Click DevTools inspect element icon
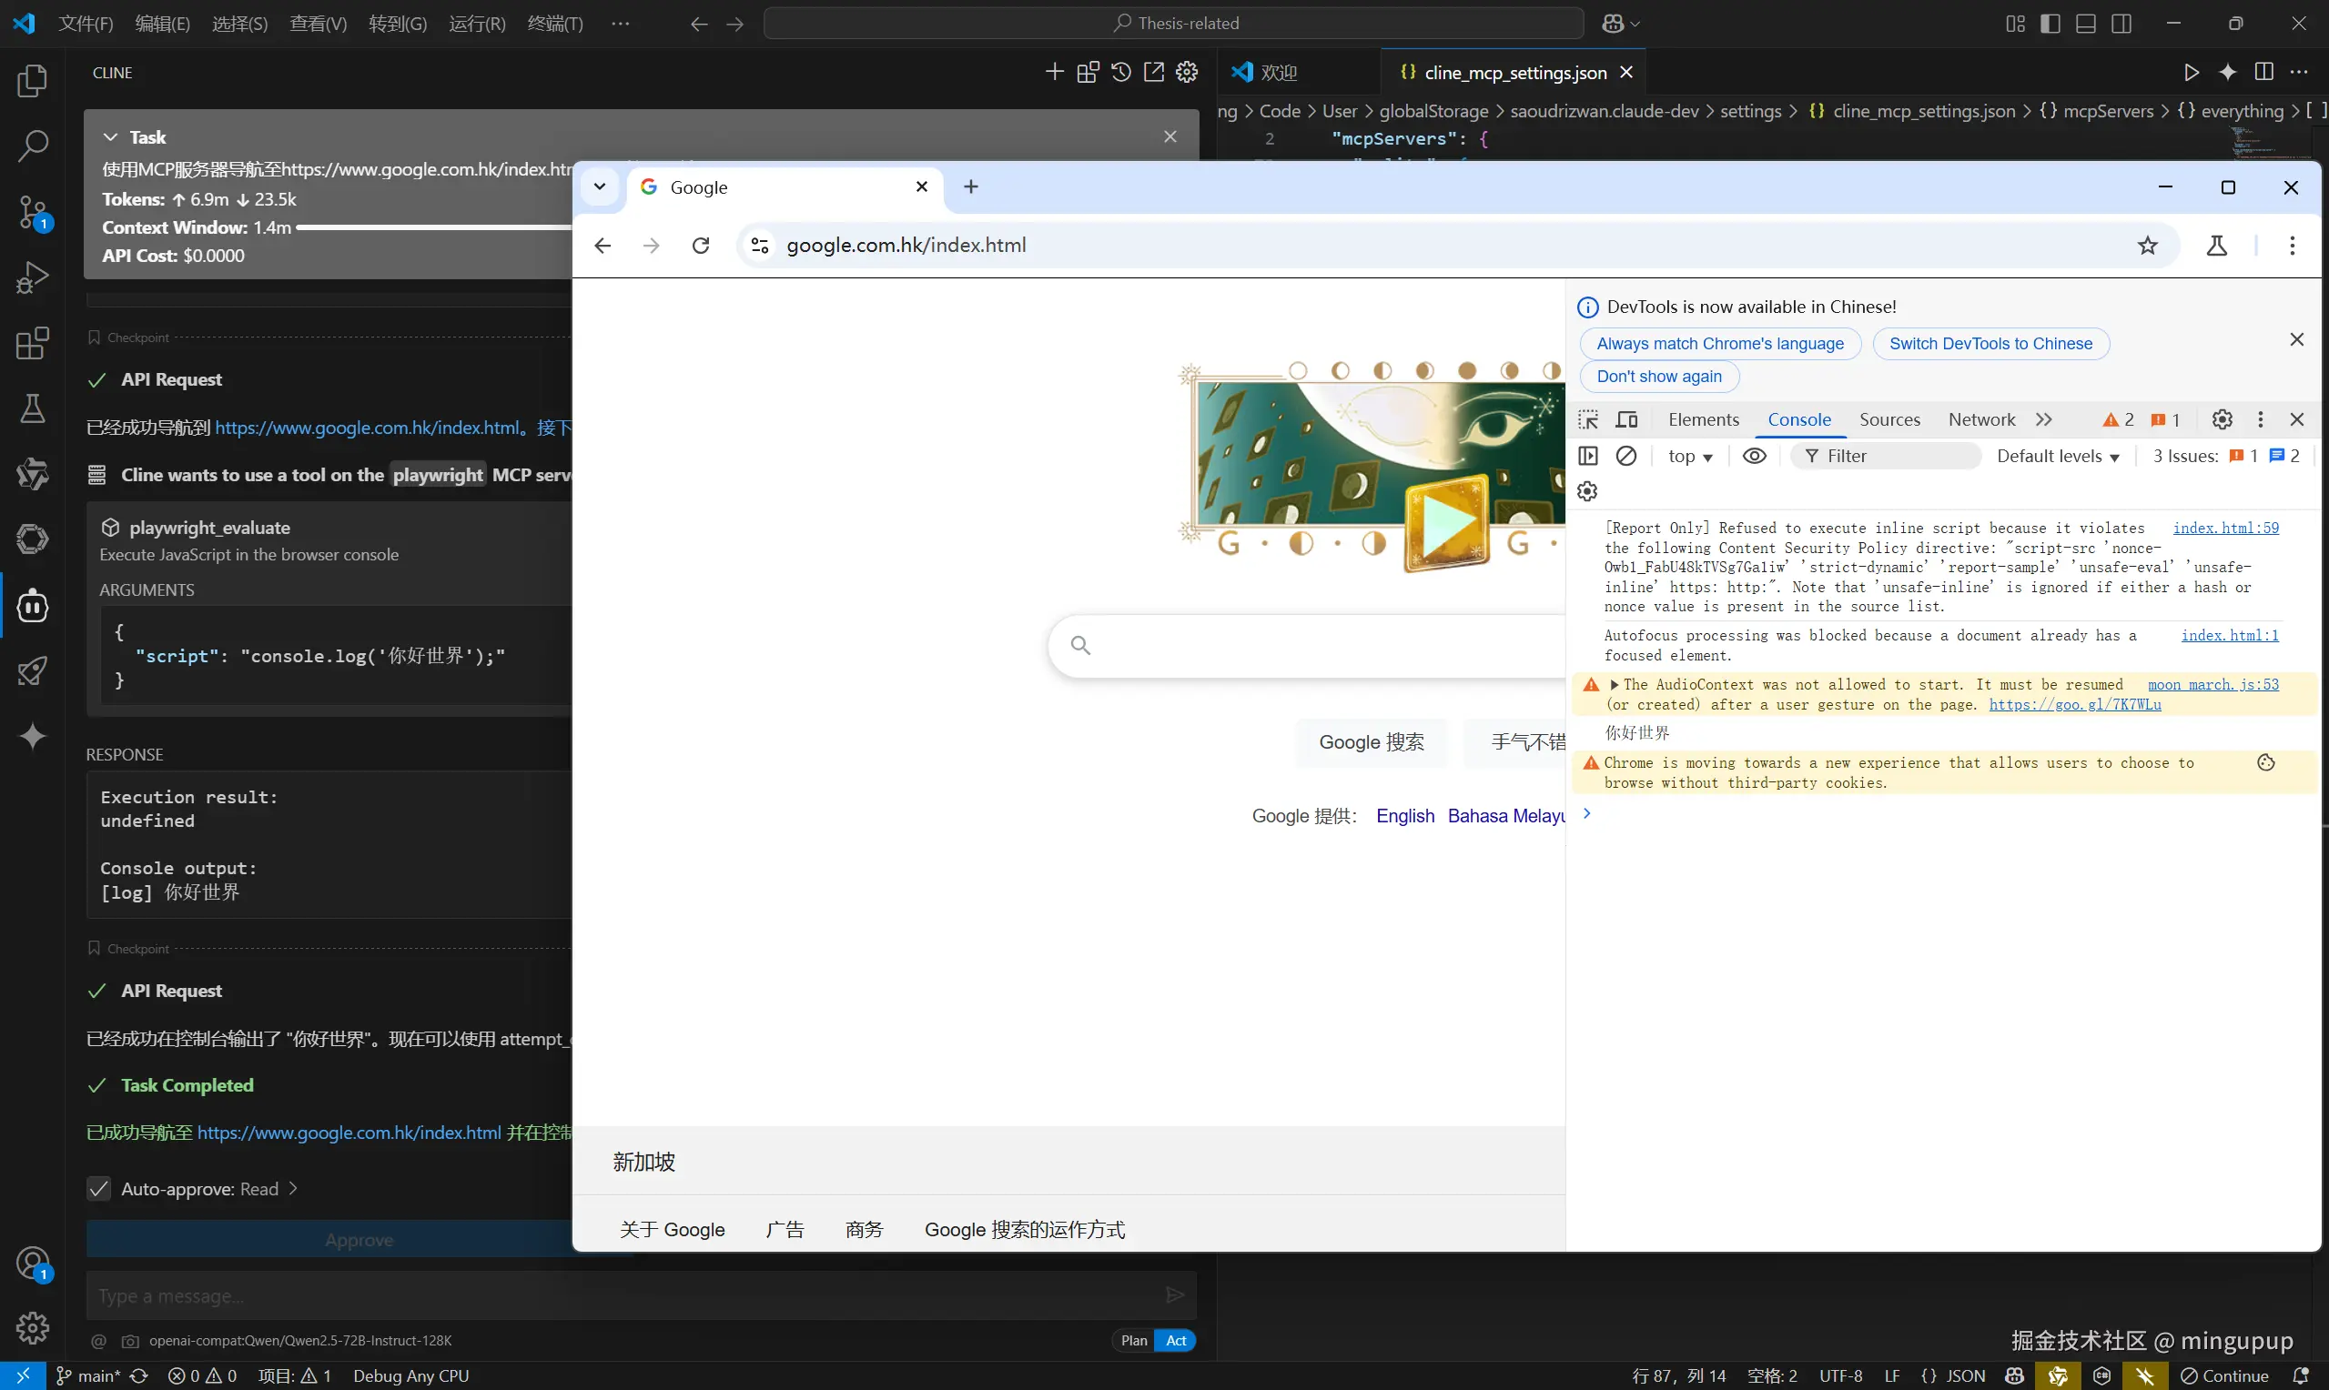The height and width of the screenshot is (1390, 2329). (1588, 419)
